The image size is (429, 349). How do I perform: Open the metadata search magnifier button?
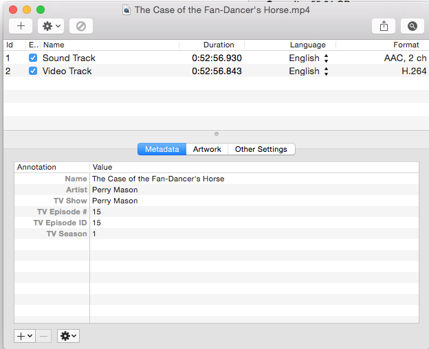coord(412,26)
